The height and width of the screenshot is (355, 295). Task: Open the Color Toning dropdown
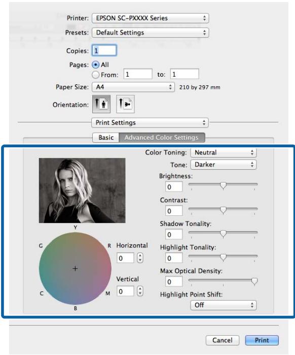pos(224,152)
